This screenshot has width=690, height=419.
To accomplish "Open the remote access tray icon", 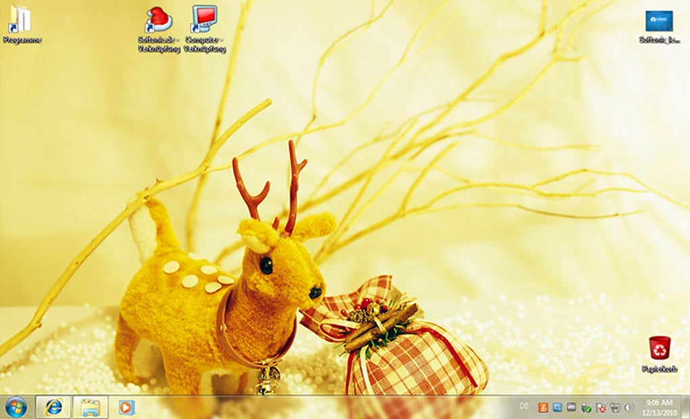I will click(613, 407).
